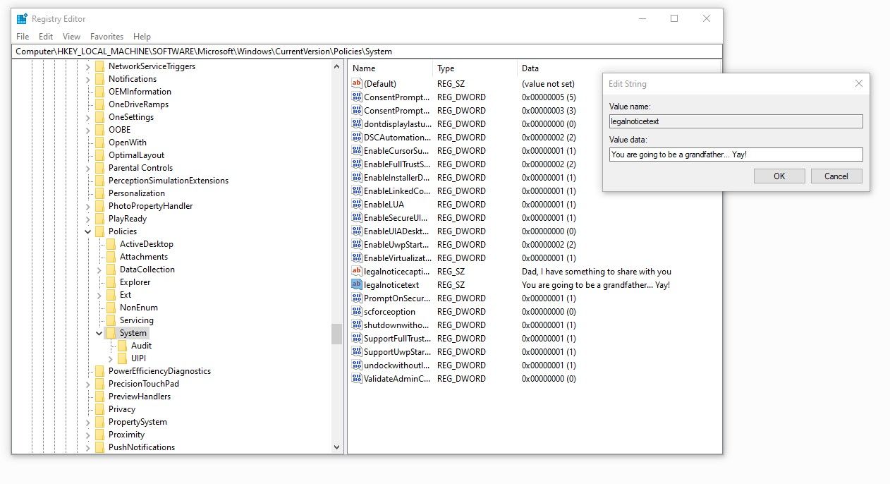Collapse the Policies key
The width and height of the screenshot is (890, 484).
88,231
